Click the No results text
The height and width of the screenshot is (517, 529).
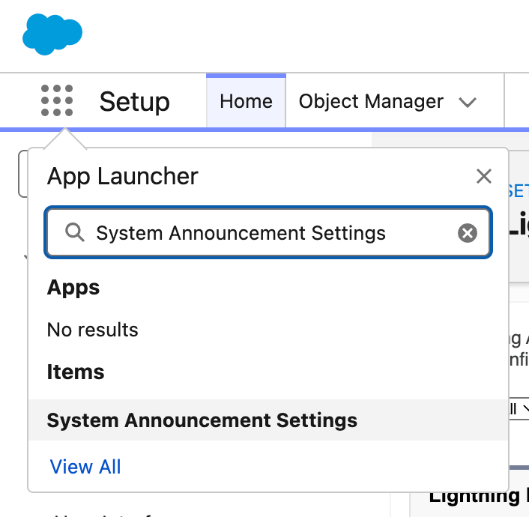click(92, 330)
